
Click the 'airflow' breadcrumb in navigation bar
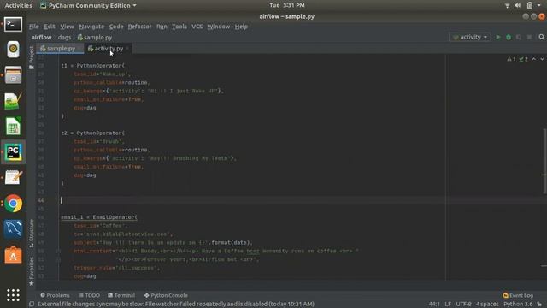click(42, 37)
